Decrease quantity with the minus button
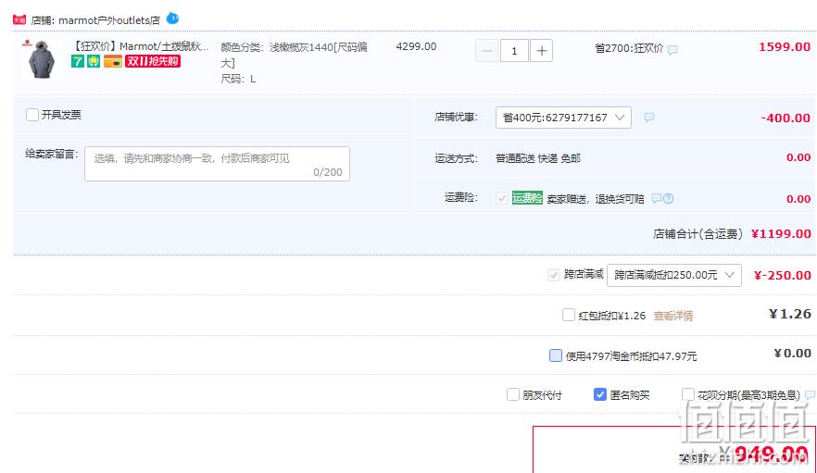The height and width of the screenshot is (473, 817). (487, 51)
